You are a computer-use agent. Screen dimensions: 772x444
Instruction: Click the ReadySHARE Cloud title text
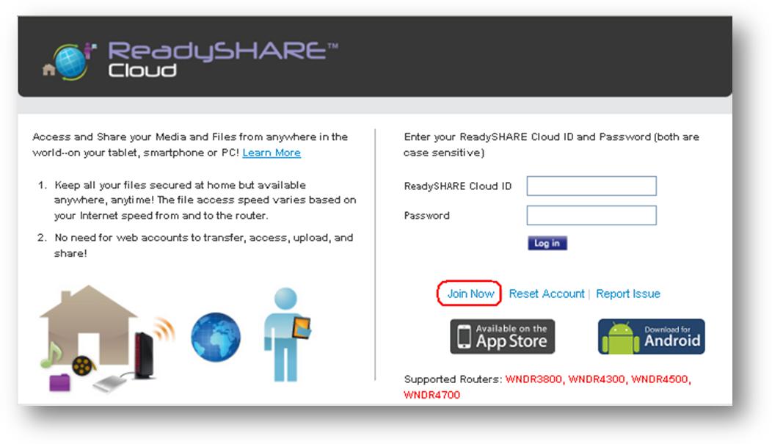coord(218,59)
